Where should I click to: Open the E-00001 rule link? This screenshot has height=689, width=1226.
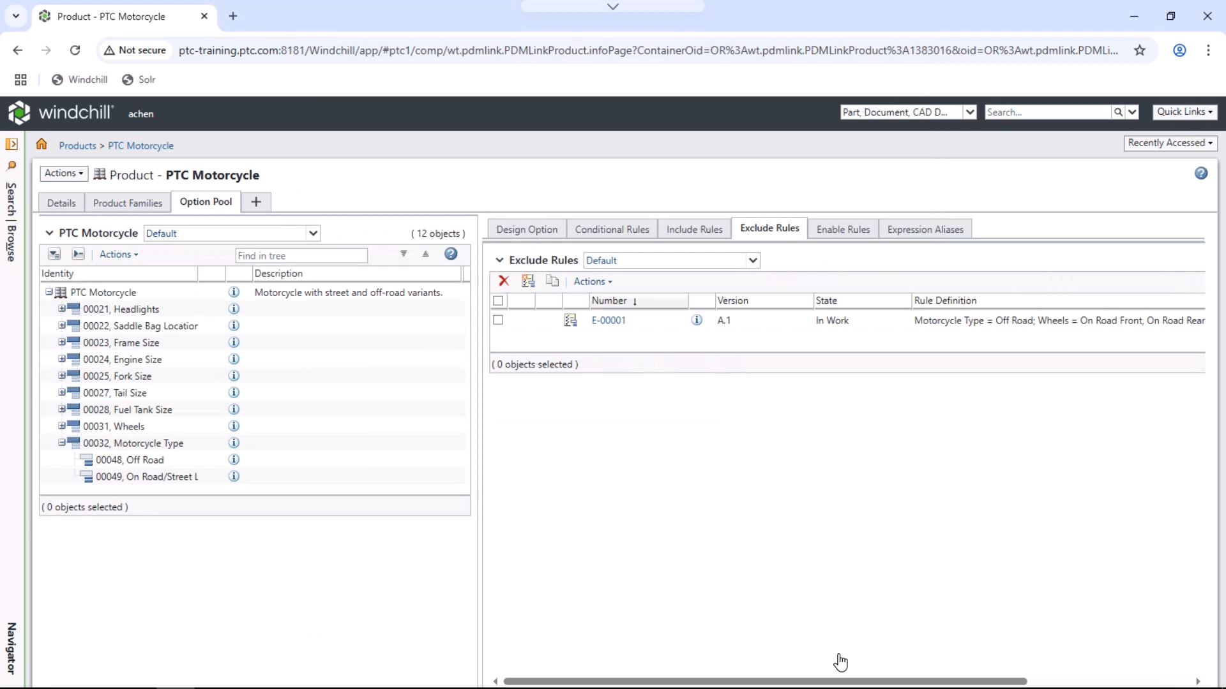tap(609, 320)
